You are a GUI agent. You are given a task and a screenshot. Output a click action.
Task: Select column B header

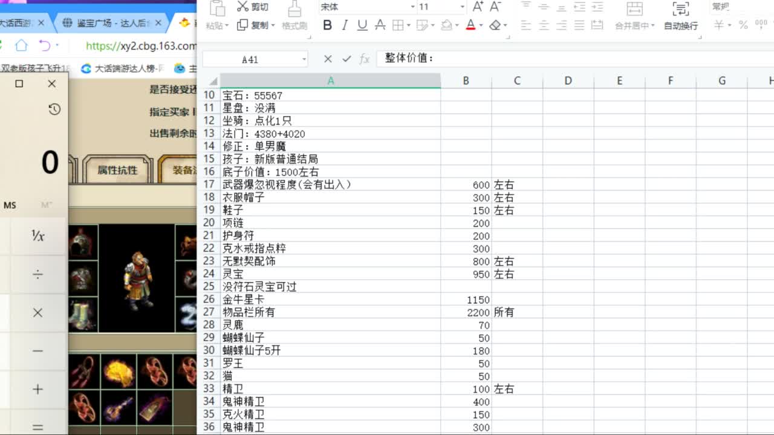coord(466,80)
